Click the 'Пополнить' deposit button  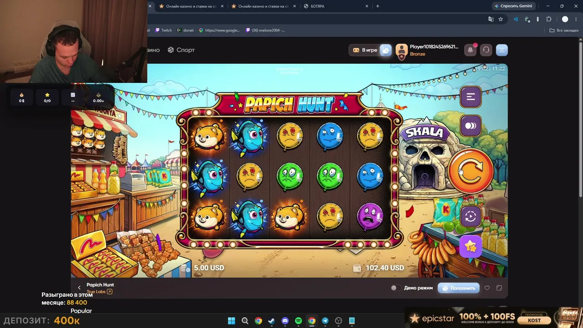pyautogui.click(x=459, y=288)
